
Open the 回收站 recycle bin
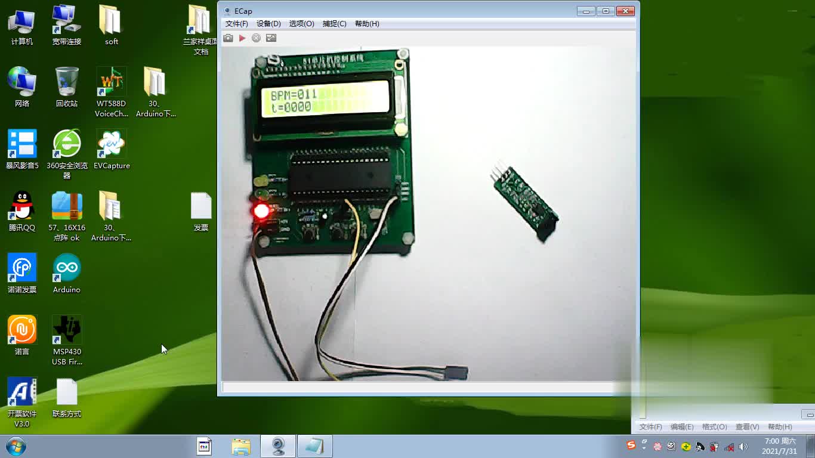66,88
